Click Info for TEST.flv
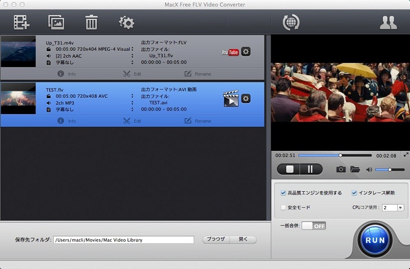The image size is (410, 269). [67, 121]
